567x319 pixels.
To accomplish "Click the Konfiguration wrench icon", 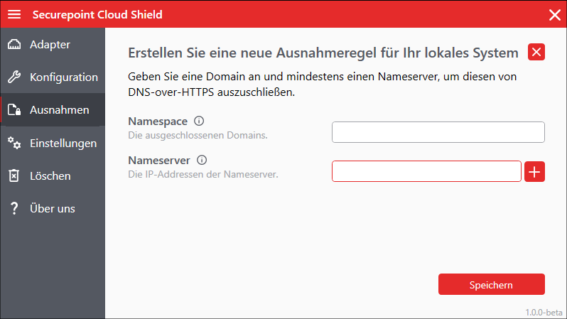I will click(14, 77).
